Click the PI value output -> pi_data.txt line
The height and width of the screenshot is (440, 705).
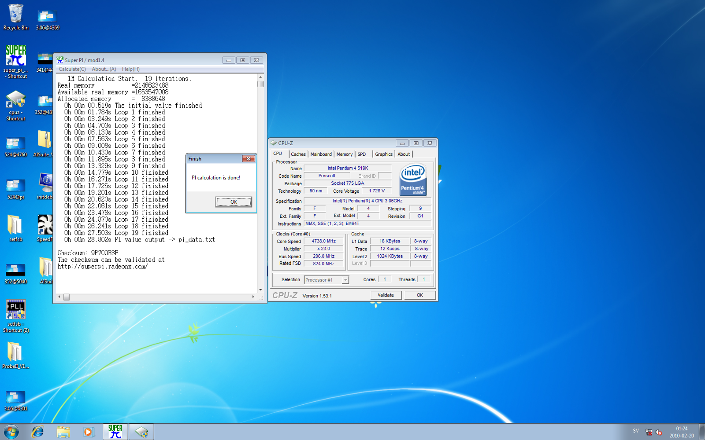click(x=140, y=240)
